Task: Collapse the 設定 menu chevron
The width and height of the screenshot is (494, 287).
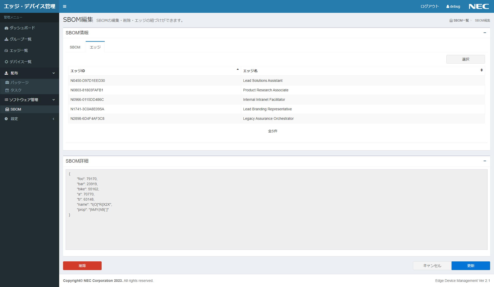Action: tap(54, 119)
